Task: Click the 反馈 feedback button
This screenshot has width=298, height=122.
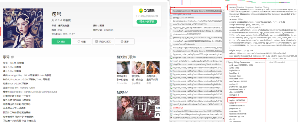Action: 158,108
